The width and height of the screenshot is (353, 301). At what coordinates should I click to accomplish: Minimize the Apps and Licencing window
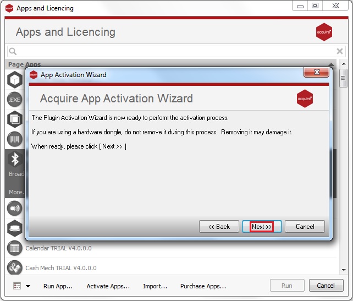click(x=300, y=6)
